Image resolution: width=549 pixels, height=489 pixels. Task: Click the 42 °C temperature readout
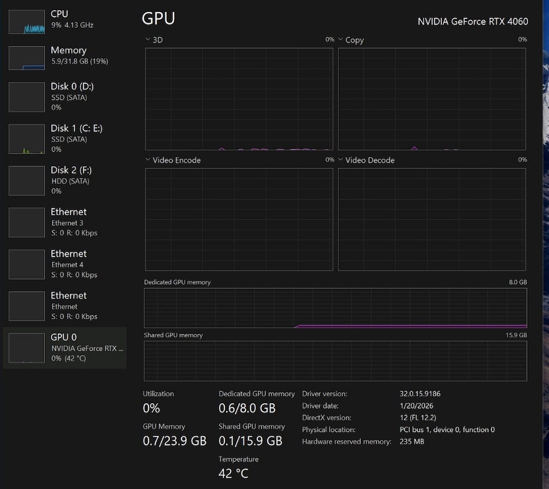pos(234,473)
